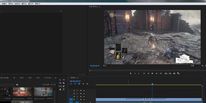The height and width of the screenshot is (103, 206).
Task: Expand hidden project panel tabs chevron
Action: tap(56, 78)
